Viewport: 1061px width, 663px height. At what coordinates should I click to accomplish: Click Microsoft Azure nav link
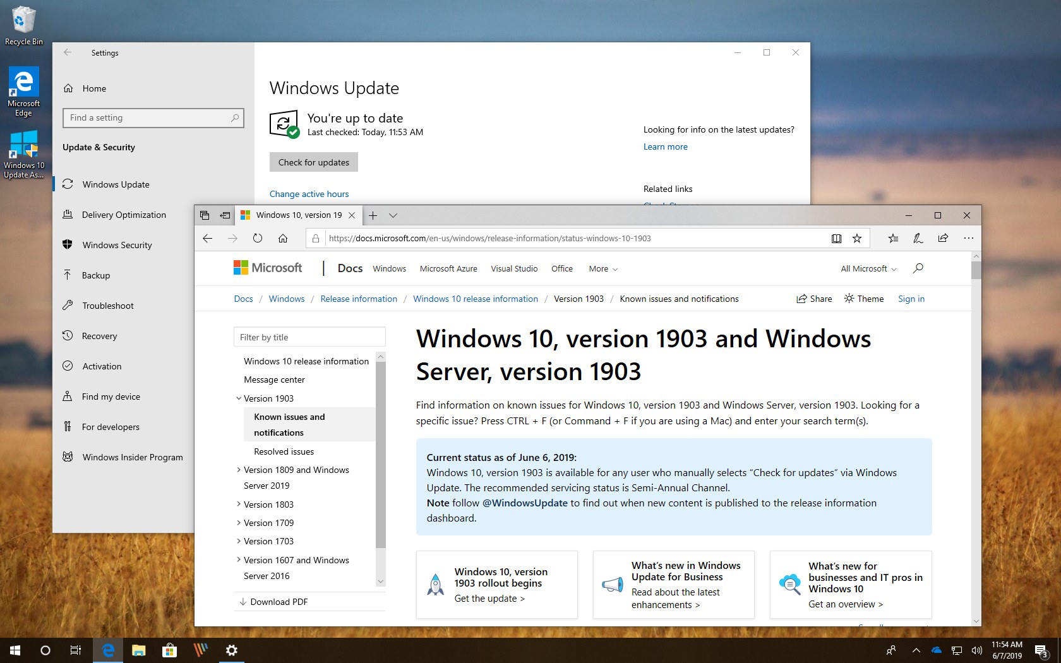448,268
